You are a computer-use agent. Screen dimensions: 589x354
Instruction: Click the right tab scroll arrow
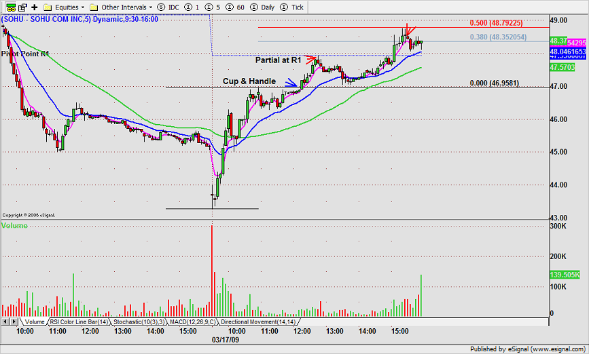pyautogui.click(x=14, y=321)
